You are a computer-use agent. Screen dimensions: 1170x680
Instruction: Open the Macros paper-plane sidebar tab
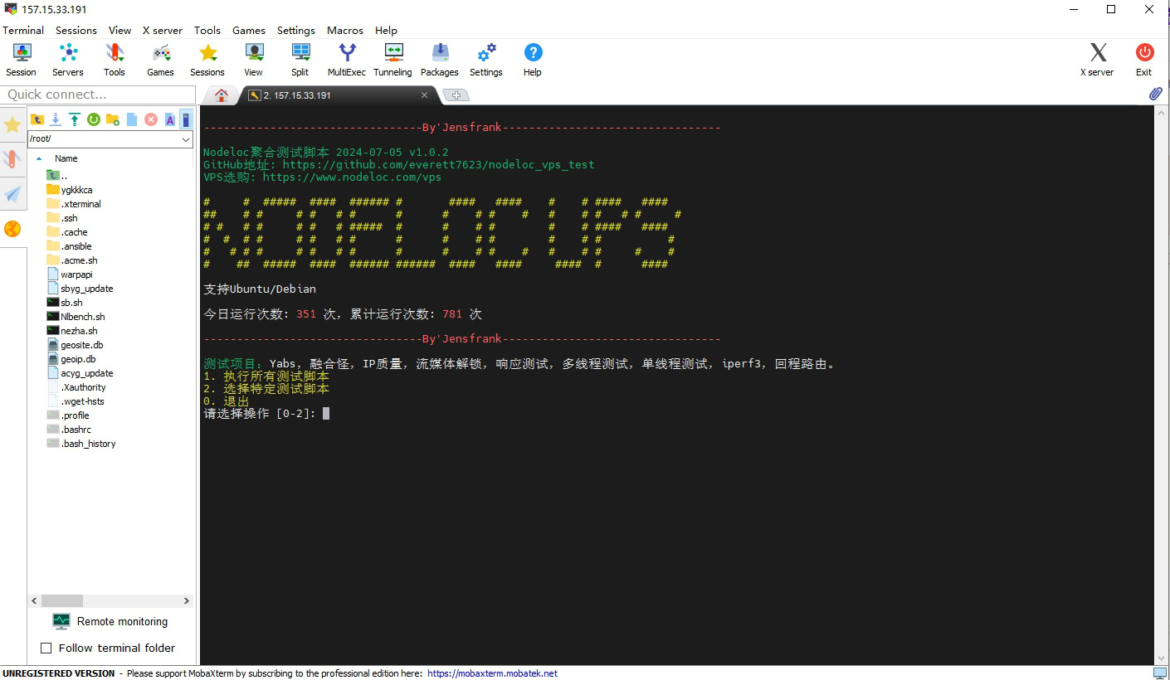point(12,193)
